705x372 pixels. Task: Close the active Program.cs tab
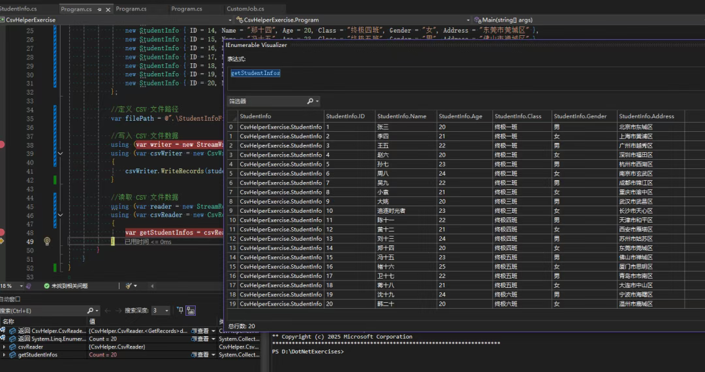(107, 9)
